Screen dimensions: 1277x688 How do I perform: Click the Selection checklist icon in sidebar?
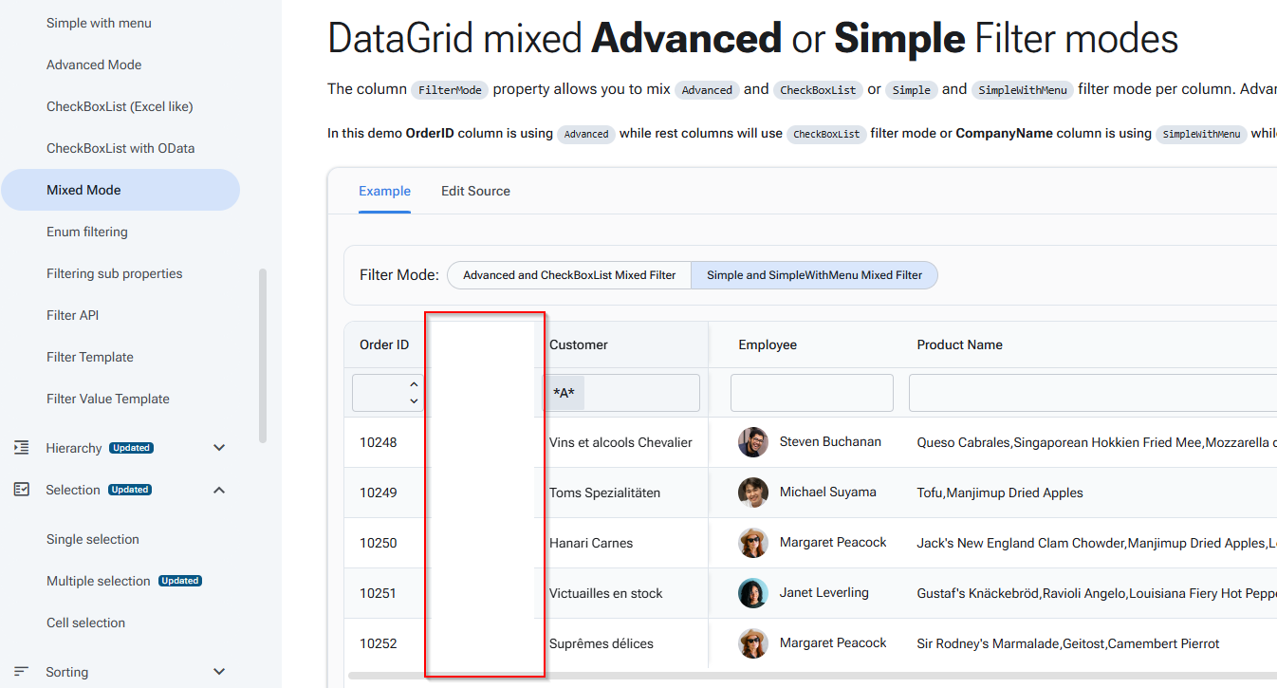22,490
